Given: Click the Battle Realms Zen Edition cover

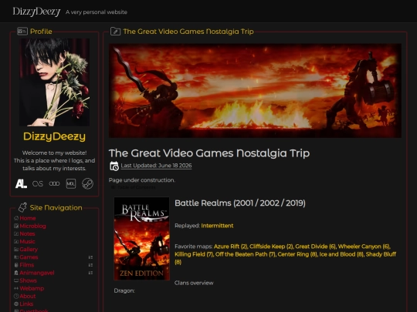Looking at the screenshot, I should coord(142,239).
